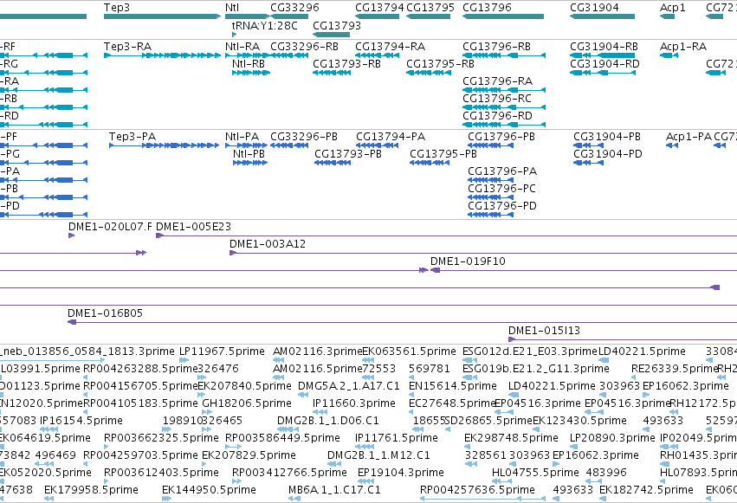737x503 pixels.
Task: Select the EN15614.5prime EST
Action: point(411,395)
